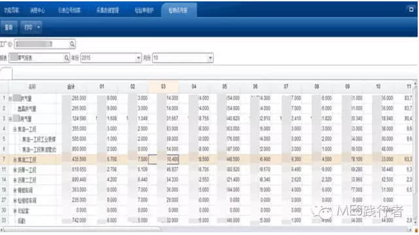419x235 pixels.
Task: Switch to the 消息中心 tab
Action: click(38, 10)
